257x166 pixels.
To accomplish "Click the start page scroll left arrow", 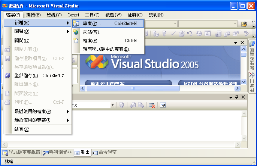I will coord(82,88).
